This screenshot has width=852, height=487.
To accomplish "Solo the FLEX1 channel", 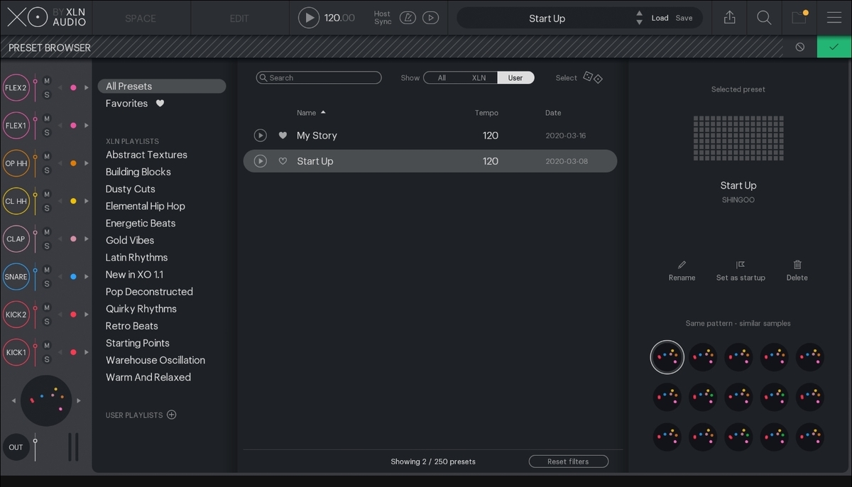I will point(47,133).
